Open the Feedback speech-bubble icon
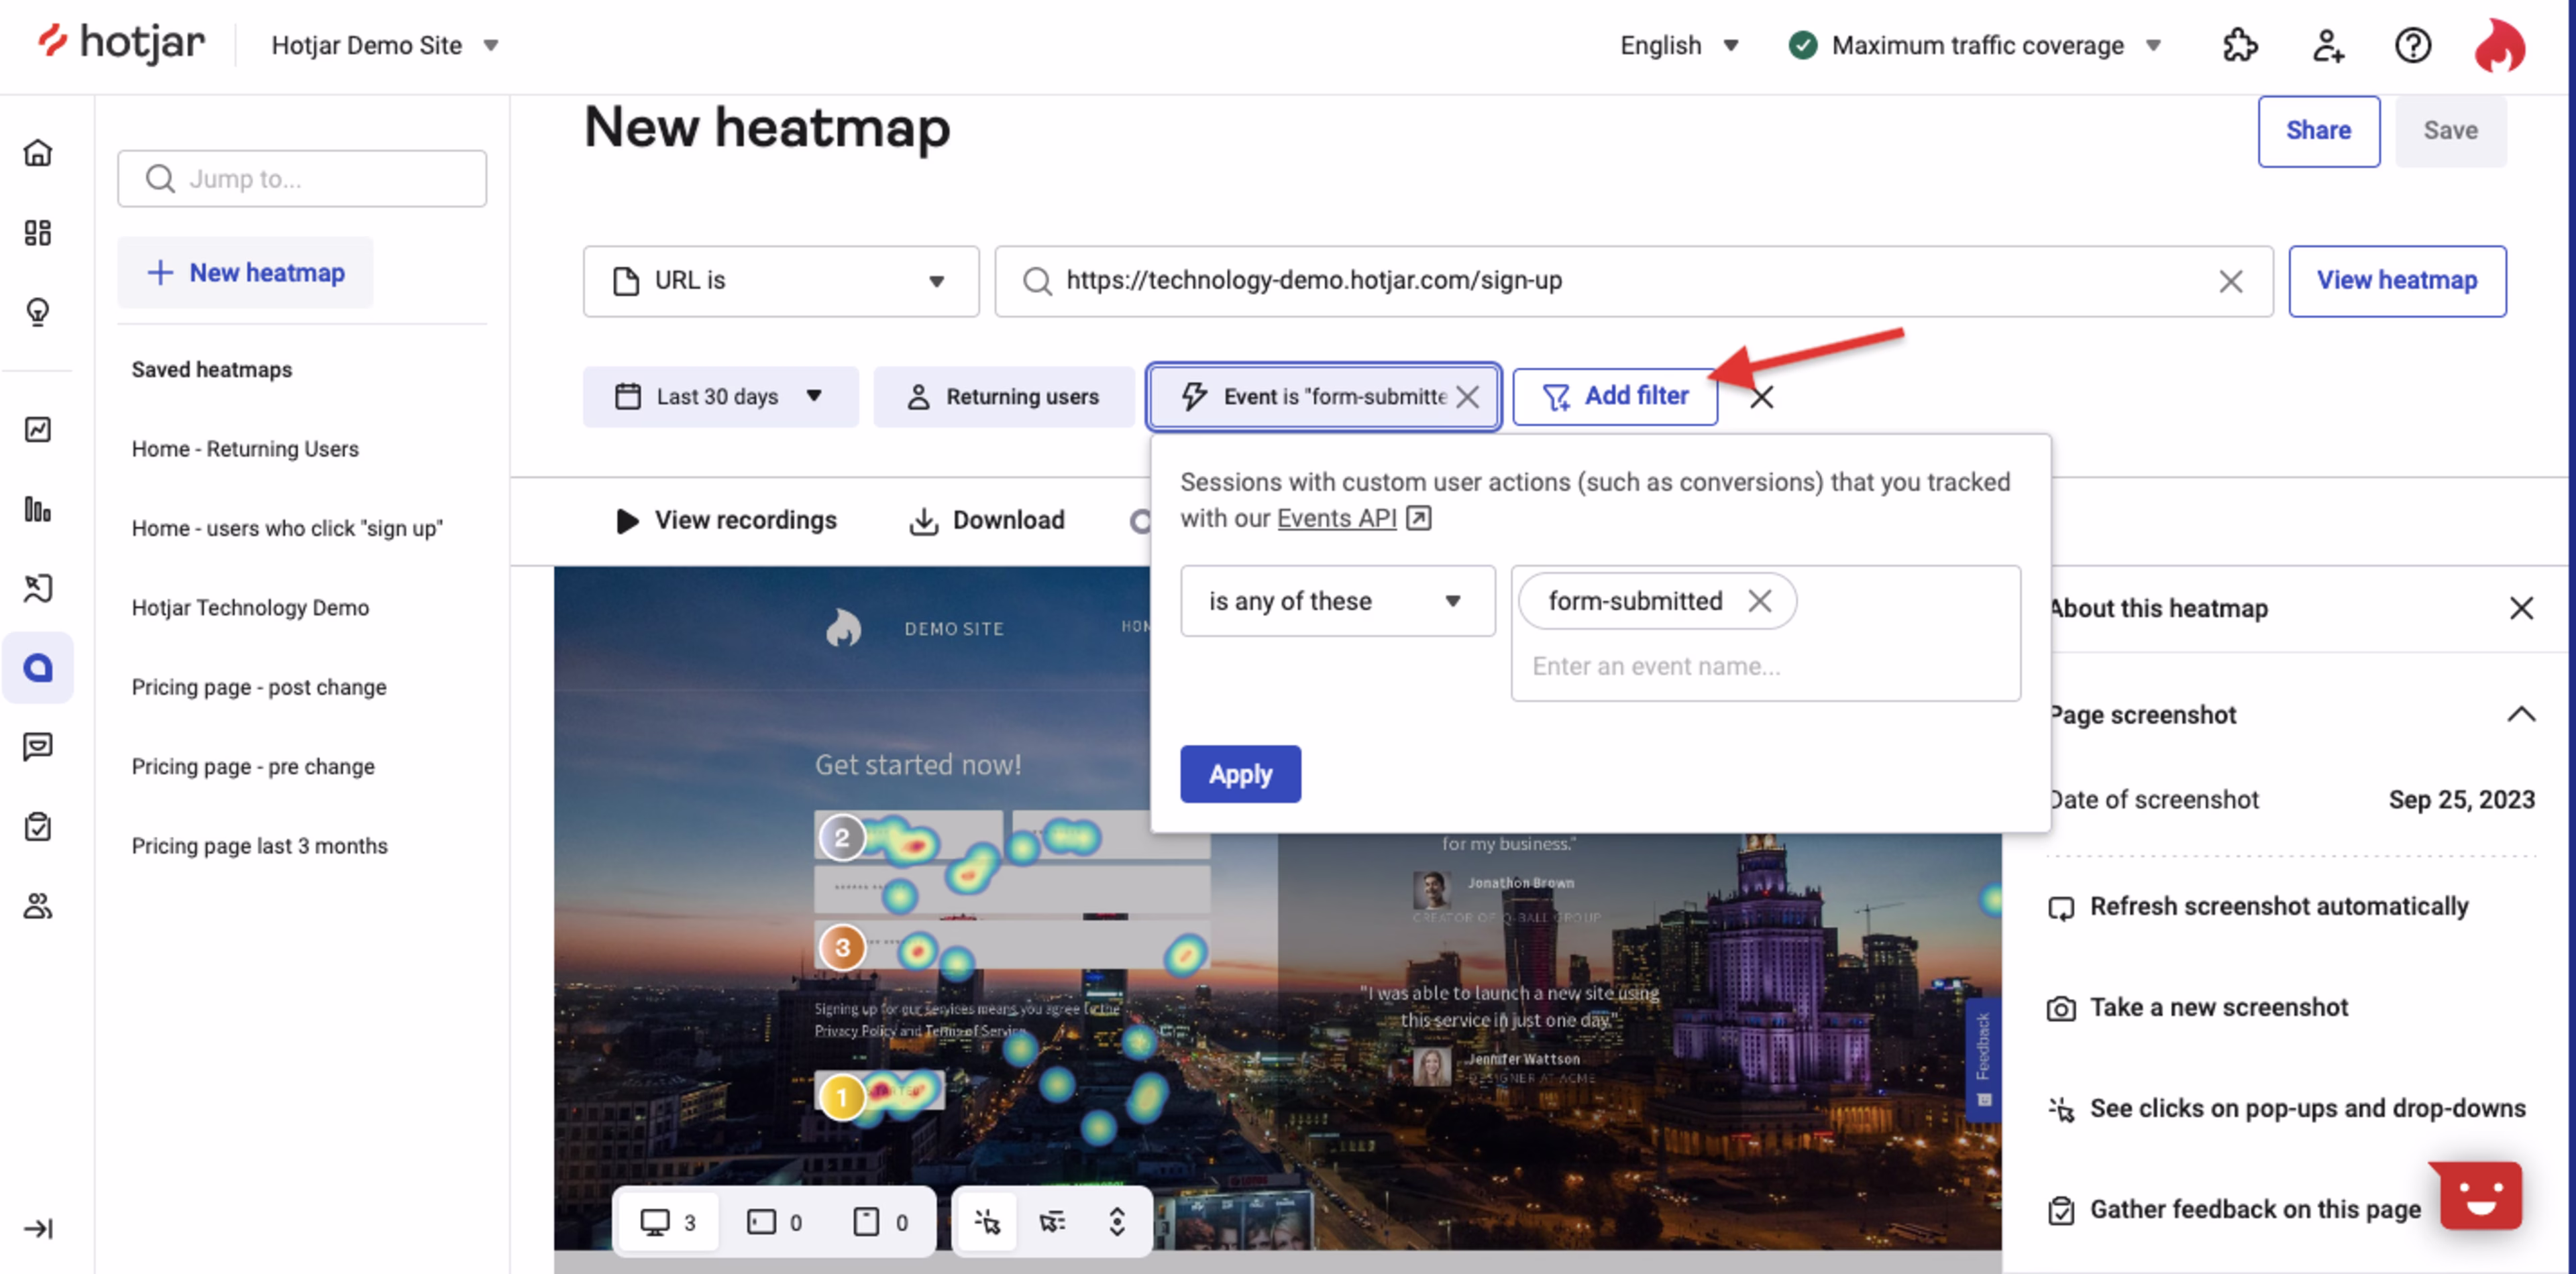This screenshot has height=1274, width=2576. point(38,746)
